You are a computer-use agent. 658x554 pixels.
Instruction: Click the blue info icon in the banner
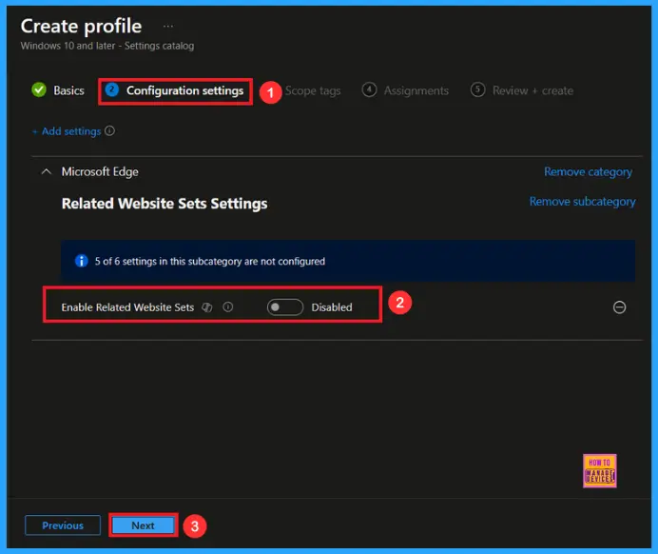82,261
